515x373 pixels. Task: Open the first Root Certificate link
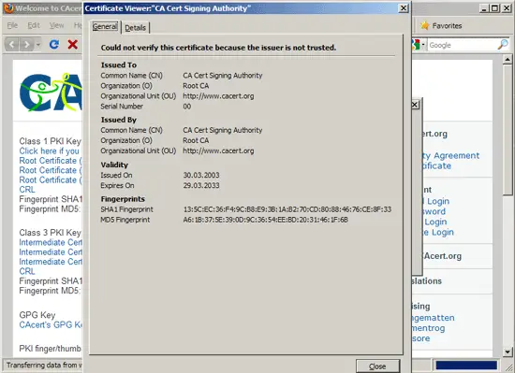[50, 161]
